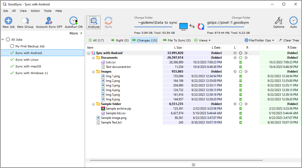Click the left computer folder icon
Image resolution: width=302 pixels, height=168 pixels.
(184, 26)
